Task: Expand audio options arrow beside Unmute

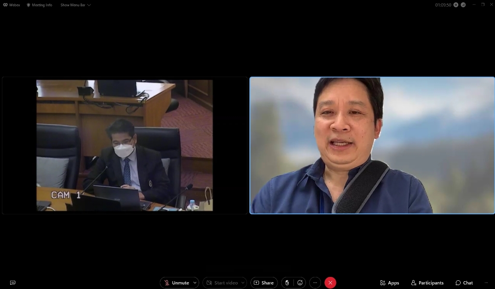Action: click(195, 283)
